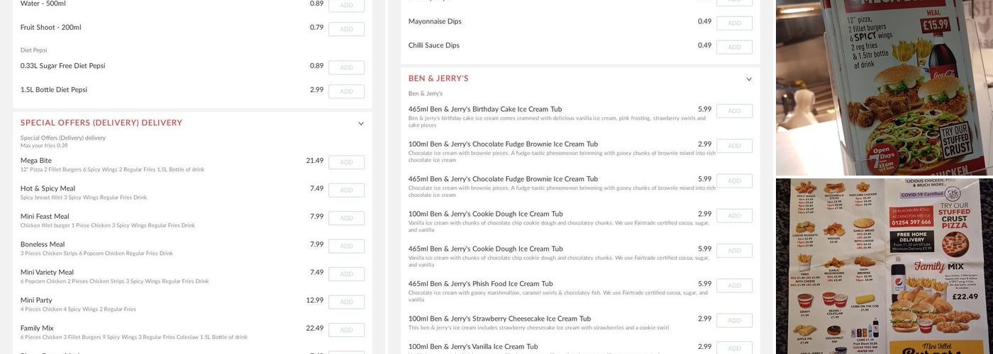This screenshot has width=993, height=354.
Task: Add Mega Bite meal to order
Action: coord(346,163)
